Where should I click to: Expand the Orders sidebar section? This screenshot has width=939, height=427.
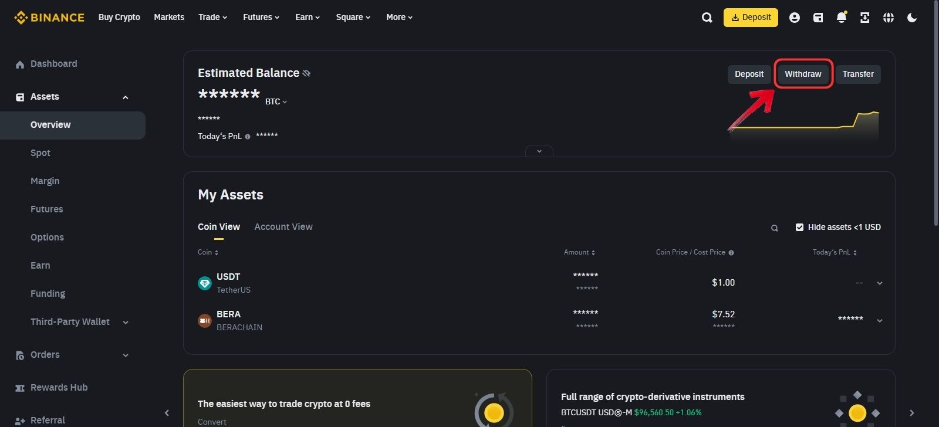125,355
